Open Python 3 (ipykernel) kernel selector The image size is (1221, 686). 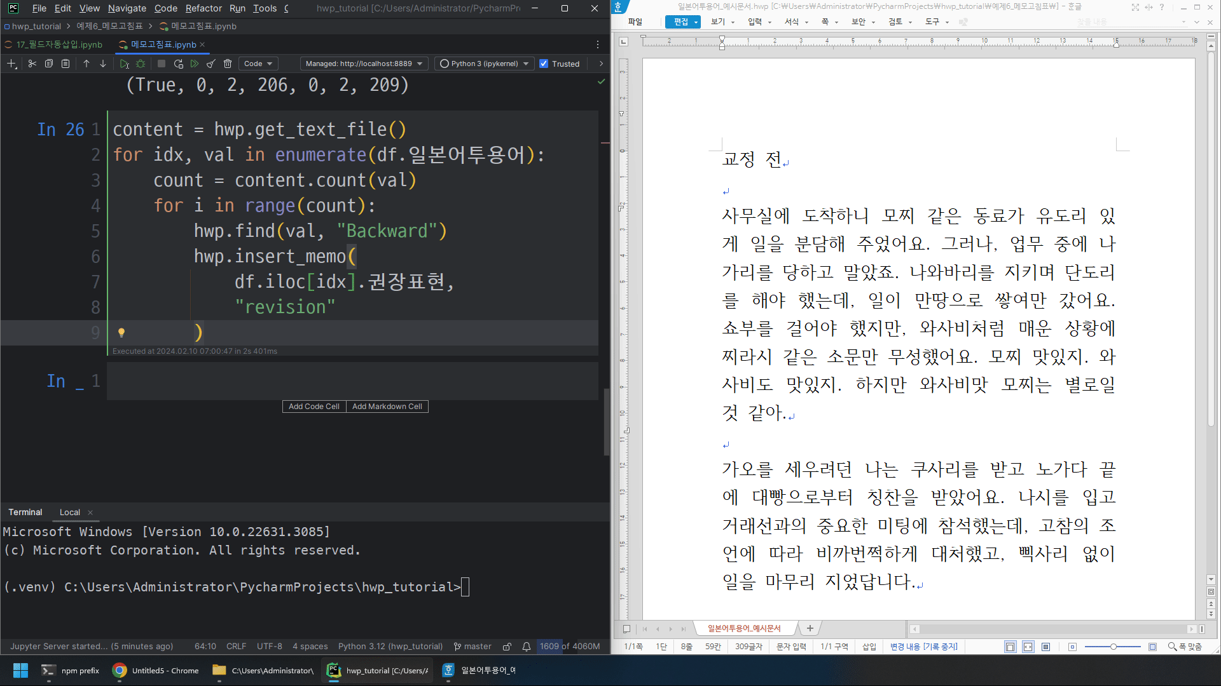pos(485,64)
